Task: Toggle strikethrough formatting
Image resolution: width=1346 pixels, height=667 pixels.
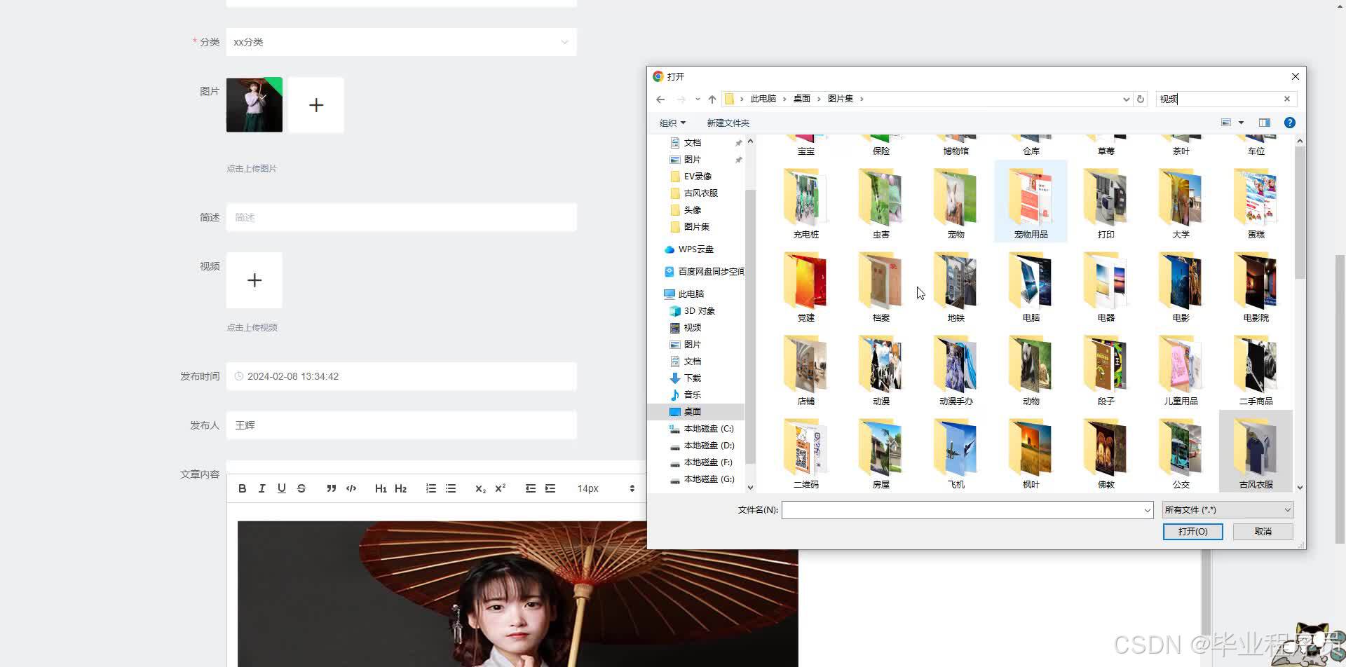Action: [301, 488]
